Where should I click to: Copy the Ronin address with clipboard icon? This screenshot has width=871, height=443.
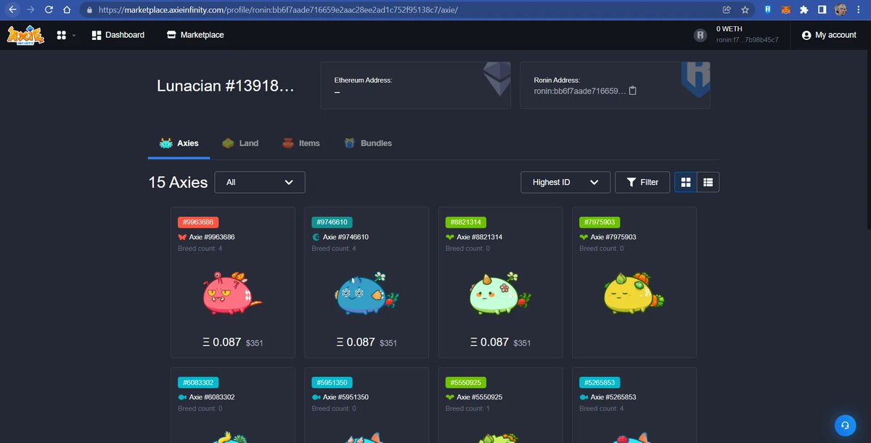pos(632,91)
